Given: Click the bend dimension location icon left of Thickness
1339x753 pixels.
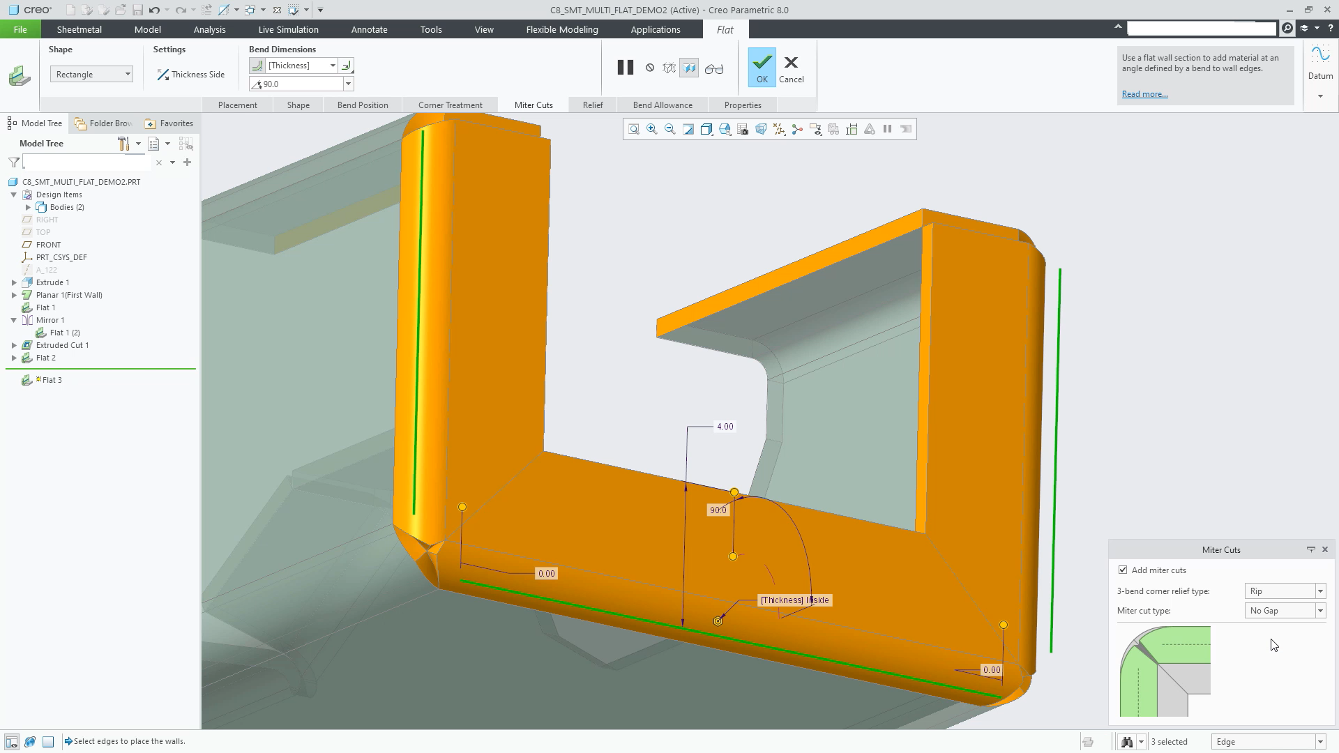Looking at the screenshot, I should tap(257, 66).
